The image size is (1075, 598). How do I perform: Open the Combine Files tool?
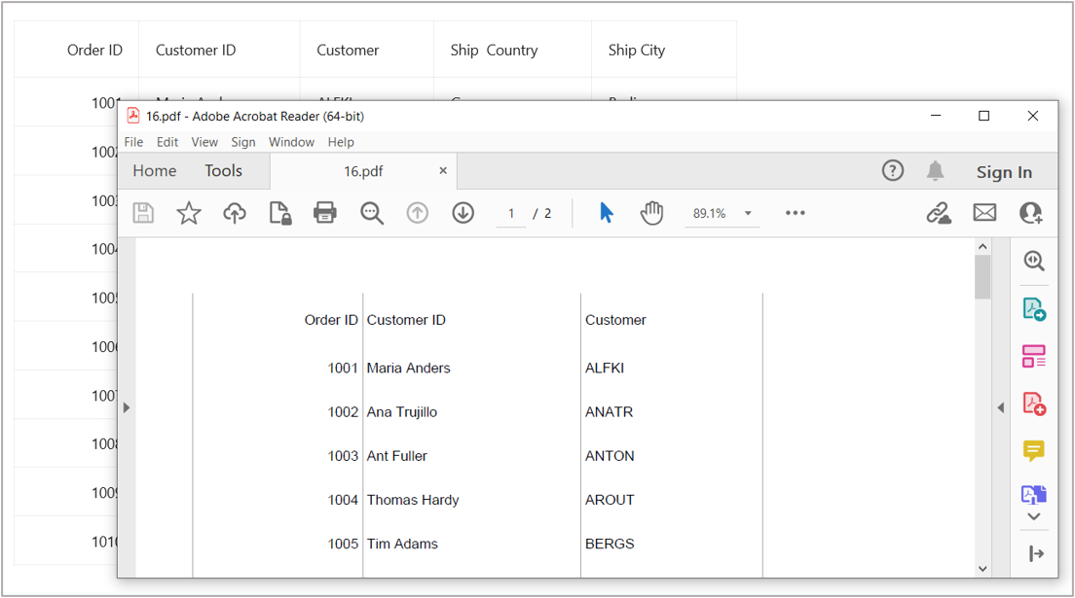click(1033, 494)
